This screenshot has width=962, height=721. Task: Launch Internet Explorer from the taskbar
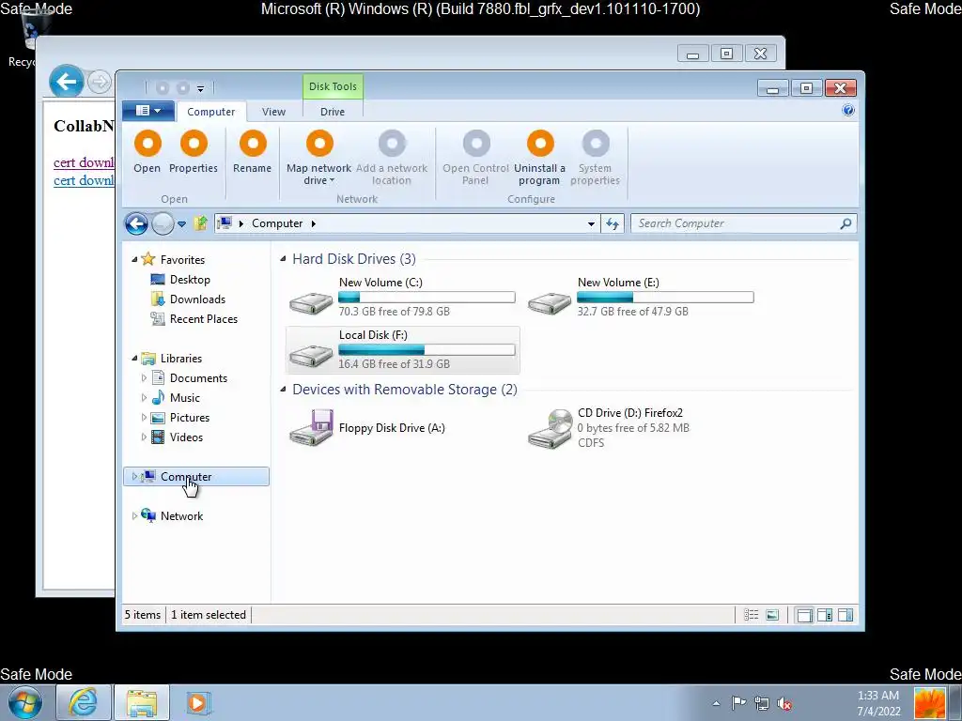(x=83, y=702)
